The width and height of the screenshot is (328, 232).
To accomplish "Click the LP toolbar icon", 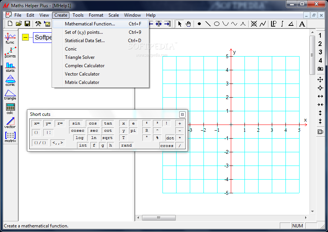I will point(273,24).
